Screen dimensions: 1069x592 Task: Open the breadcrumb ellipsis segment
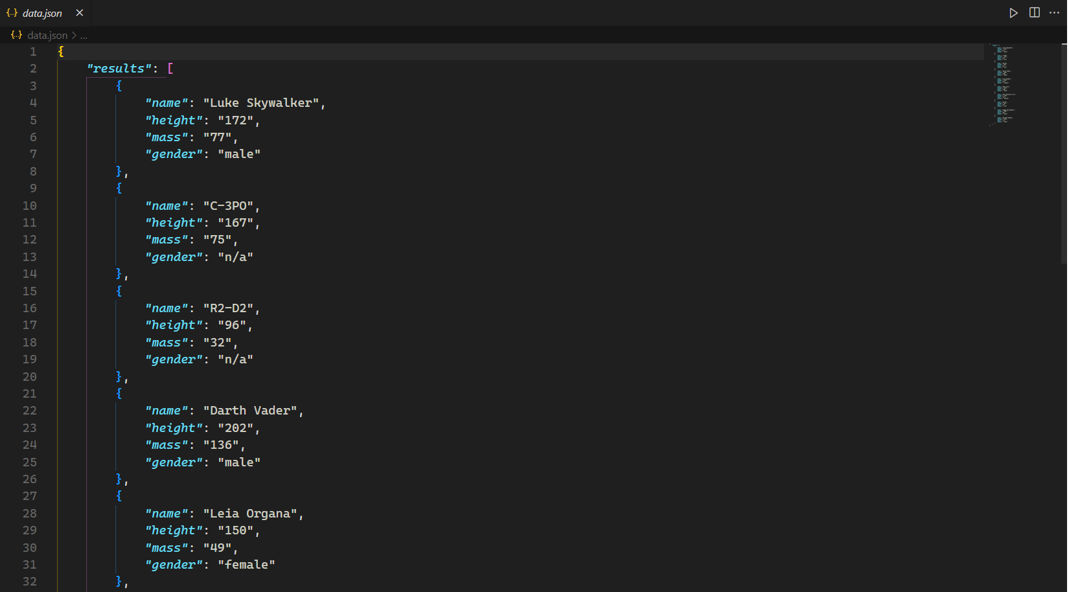(x=84, y=36)
